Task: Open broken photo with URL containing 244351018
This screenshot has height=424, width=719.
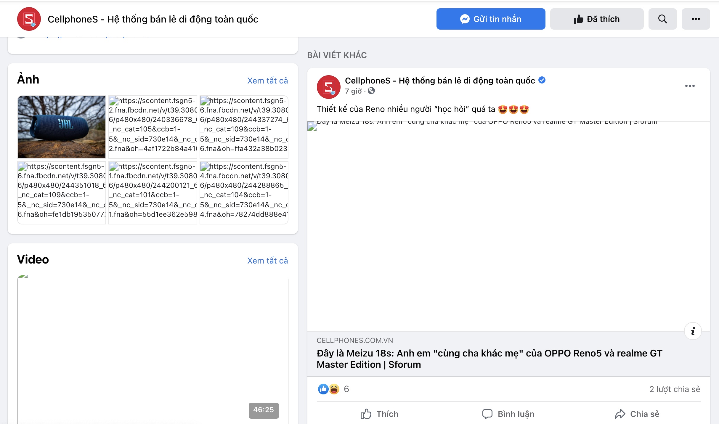Action: [62, 192]
